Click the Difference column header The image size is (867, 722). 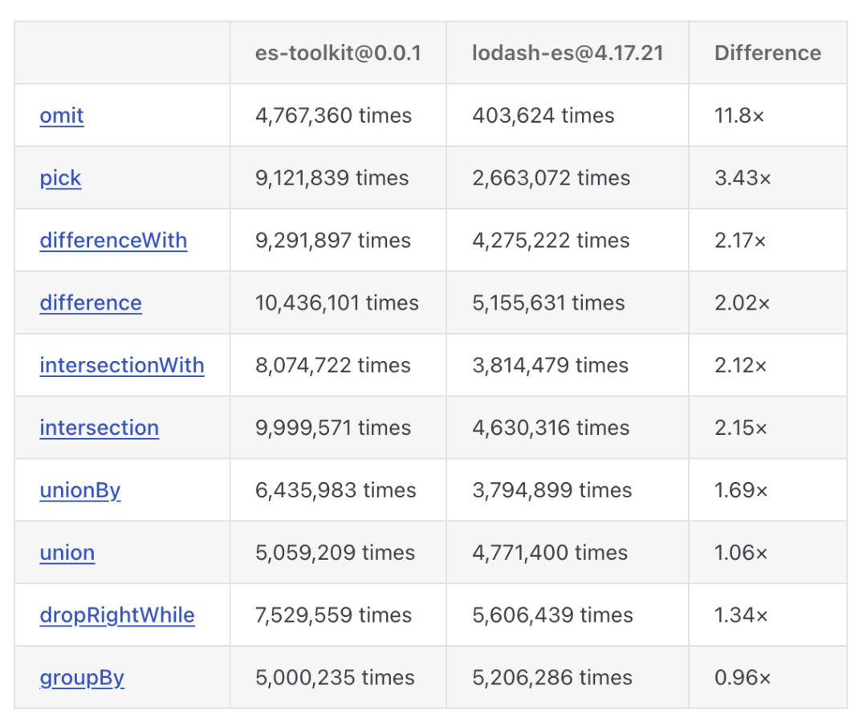[767, 53]
